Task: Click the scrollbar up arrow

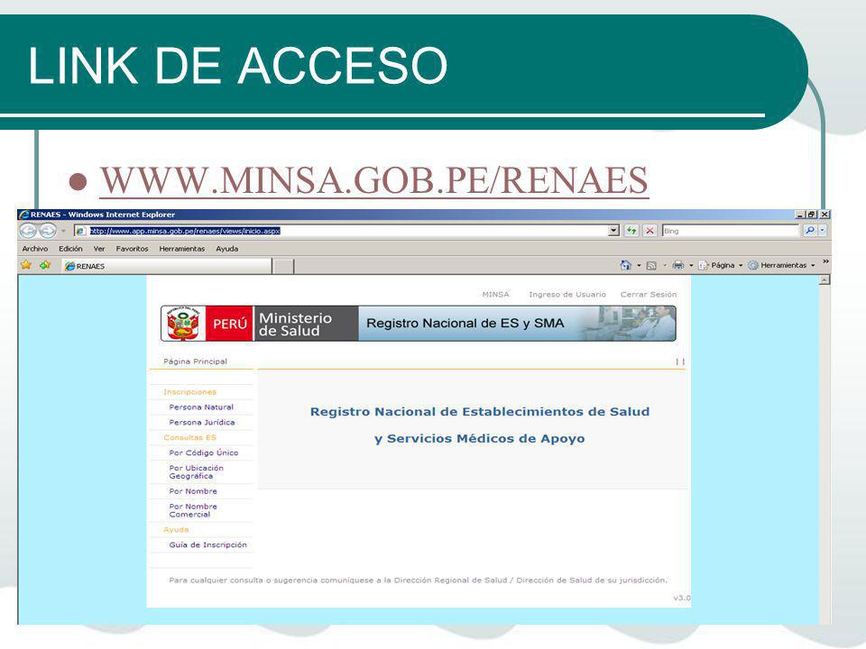Action: pos(824,280)
